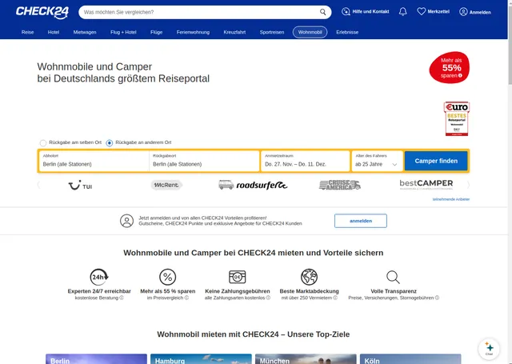Show previous provider logos with left arrow
Screen dimensions: 512x364
39,185
